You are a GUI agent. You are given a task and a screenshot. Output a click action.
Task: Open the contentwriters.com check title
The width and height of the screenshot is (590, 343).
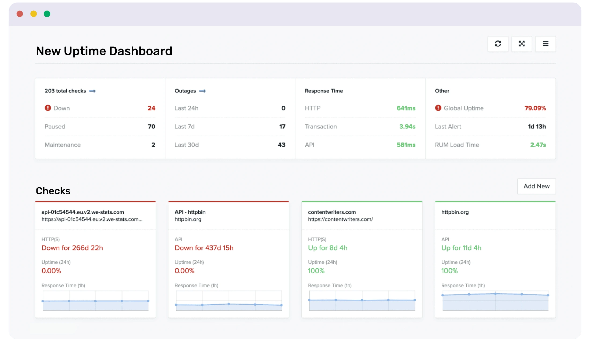332,212
